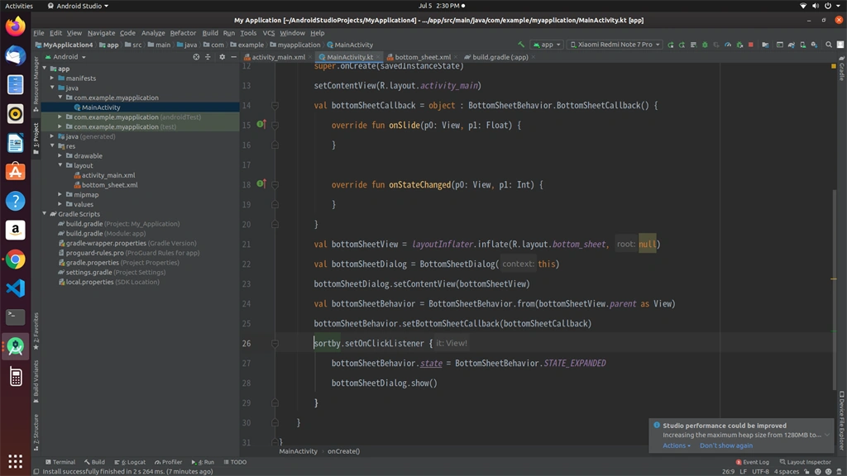Screen dimensions: 847x476
Task: Open the Resource Manager side panel
Action: coord(36,83)
